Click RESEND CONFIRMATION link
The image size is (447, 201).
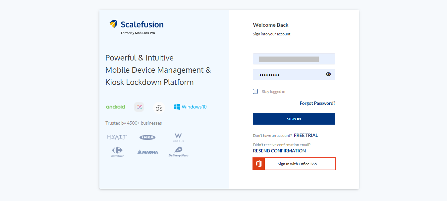tap(279, 151)
